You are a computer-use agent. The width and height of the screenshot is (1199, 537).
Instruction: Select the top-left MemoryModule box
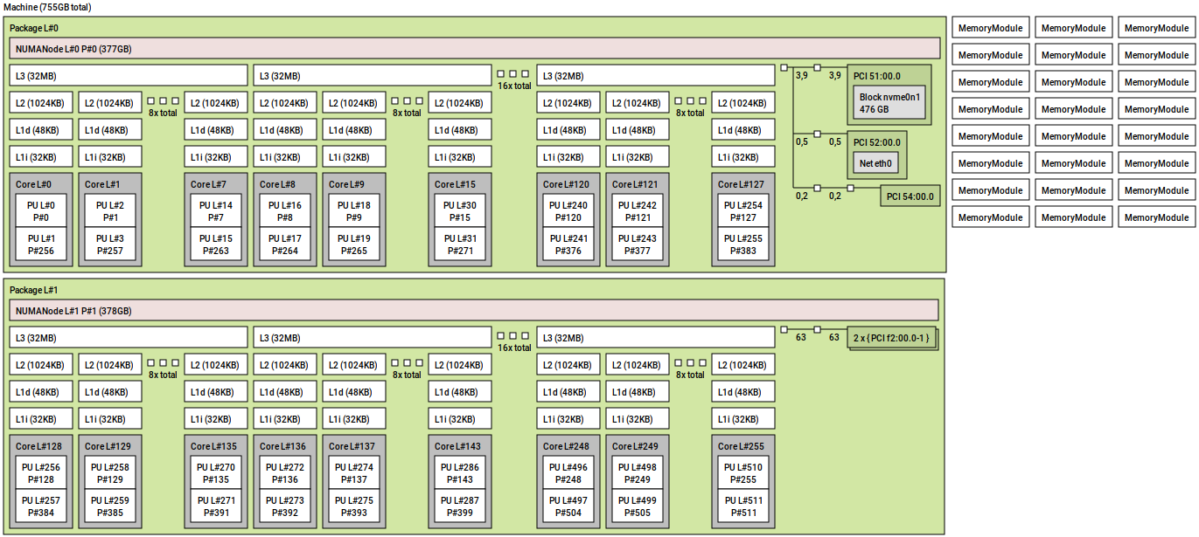point(990,27)
